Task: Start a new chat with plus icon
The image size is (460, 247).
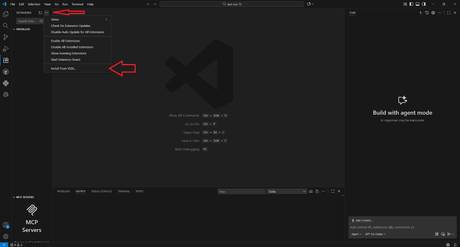Action: (x=421, y=13)
